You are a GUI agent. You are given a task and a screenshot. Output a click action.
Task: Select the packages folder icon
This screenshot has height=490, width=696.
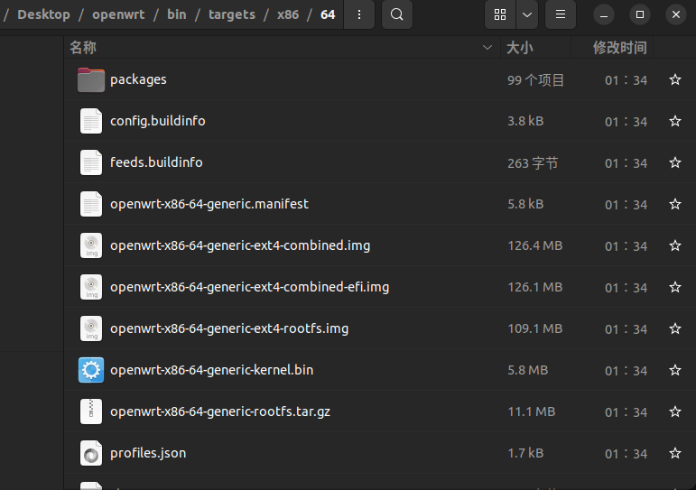[x=91, y=80]
